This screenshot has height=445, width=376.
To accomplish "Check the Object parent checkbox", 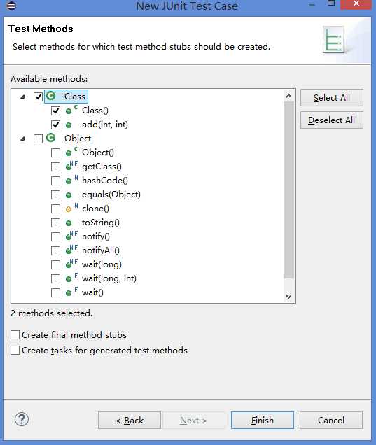I will pyautogui.click(x=38, y=139).
